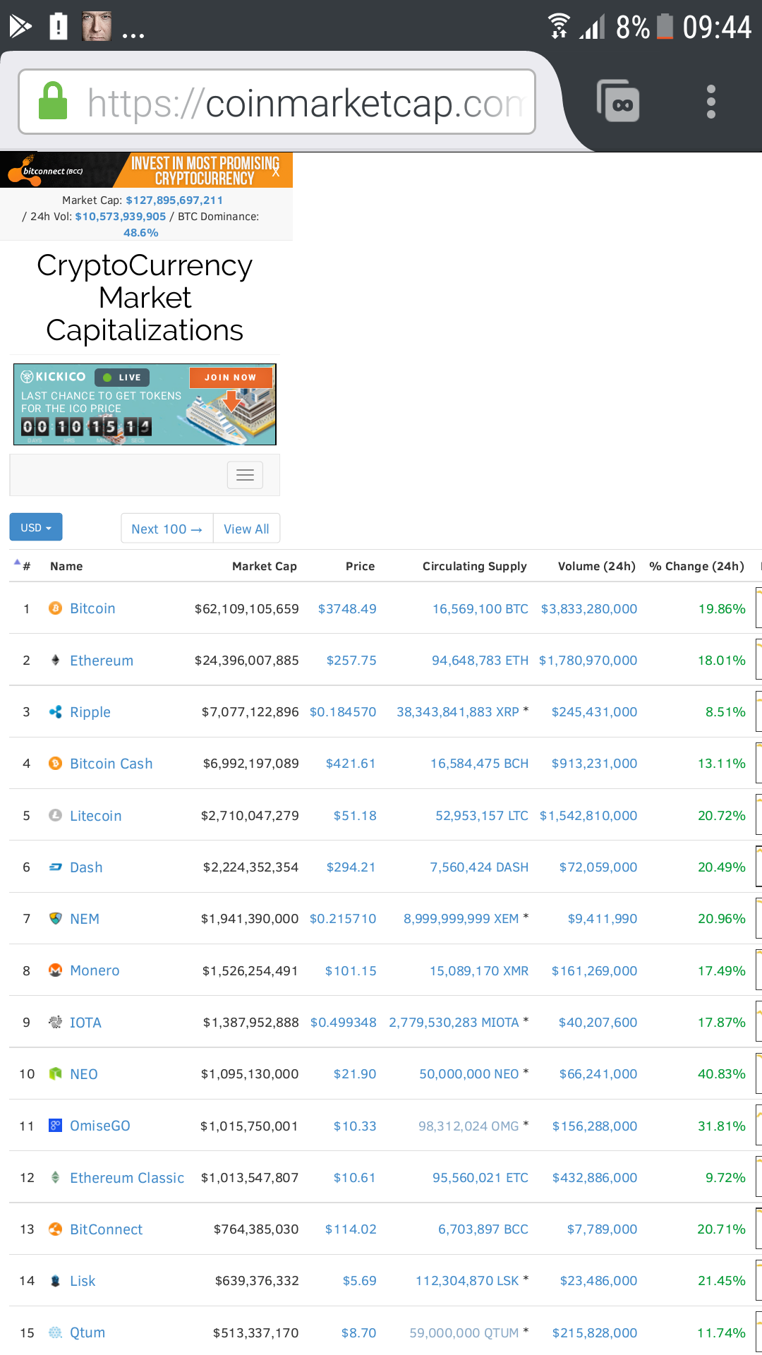Image resolution: width=762 pixels, height=1355 pixels.
Task: Go to Next 100 coins
Action: [167, 529]
